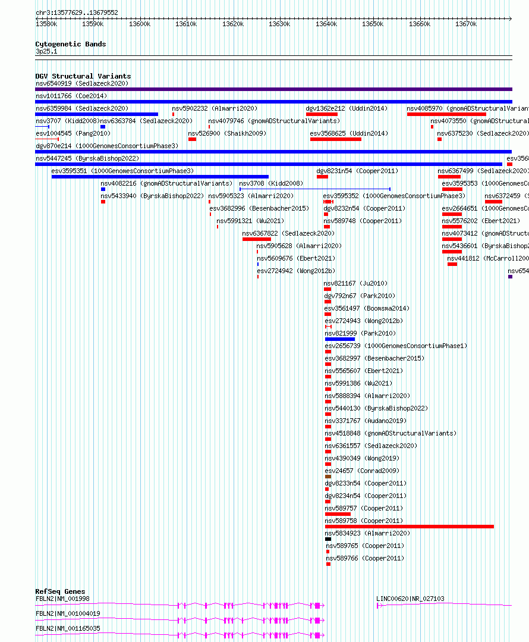
Task: Select nsv3708 (Kidd2008) label
Action: pyautogui.click(x=271, y=183)
